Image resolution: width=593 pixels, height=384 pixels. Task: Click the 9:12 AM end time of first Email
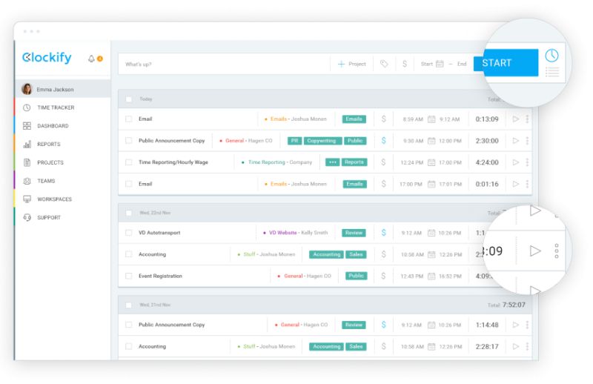(x=450, y=119)
